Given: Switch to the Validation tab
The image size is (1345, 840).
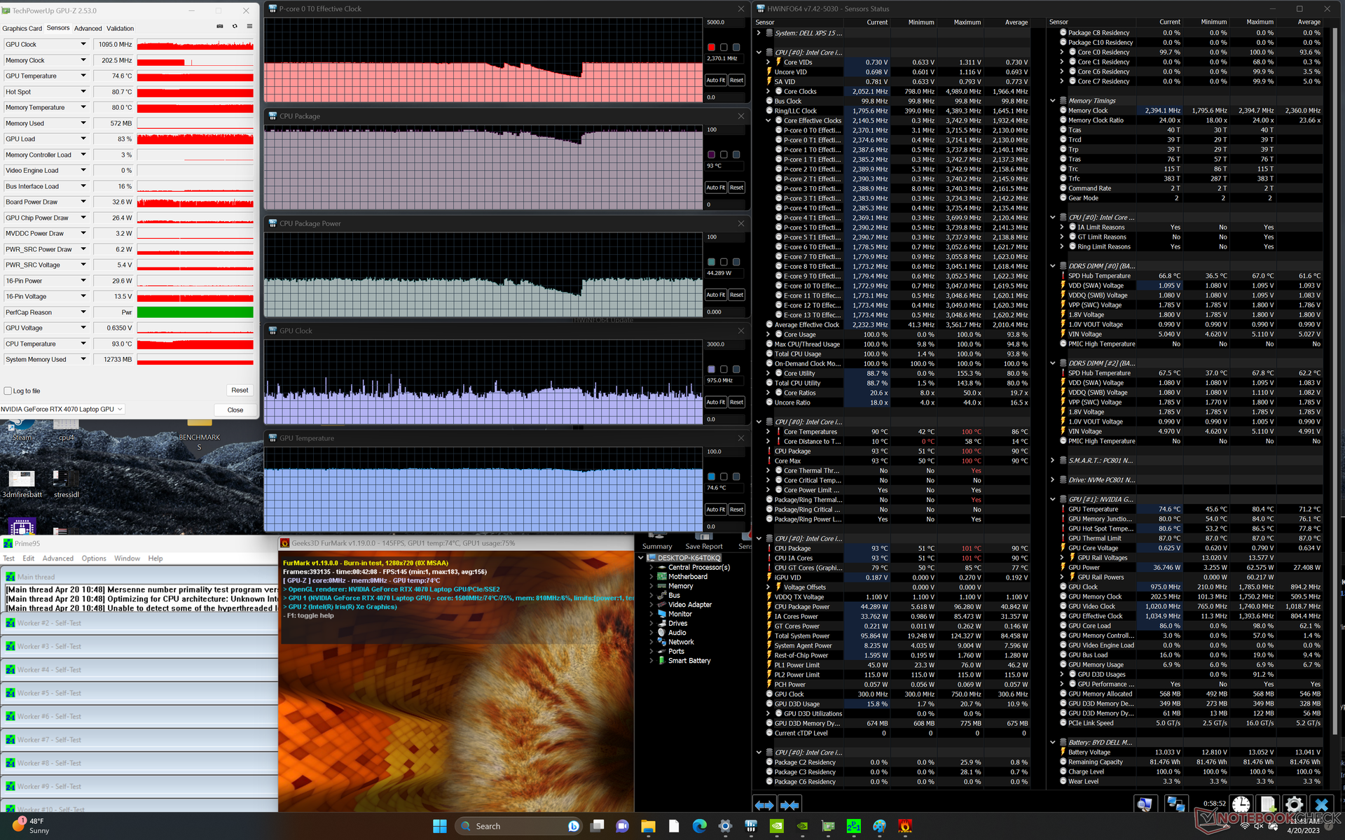Looking at the screenshot, I should point(120,29).
